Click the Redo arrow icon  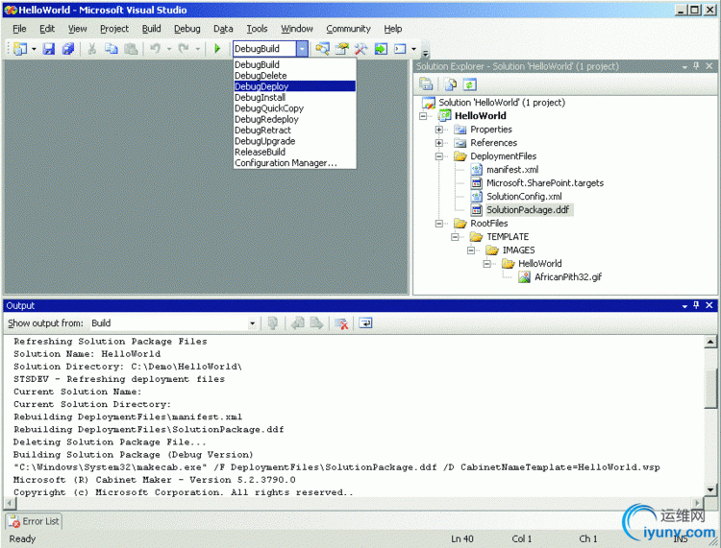click(x=184, y=48)
